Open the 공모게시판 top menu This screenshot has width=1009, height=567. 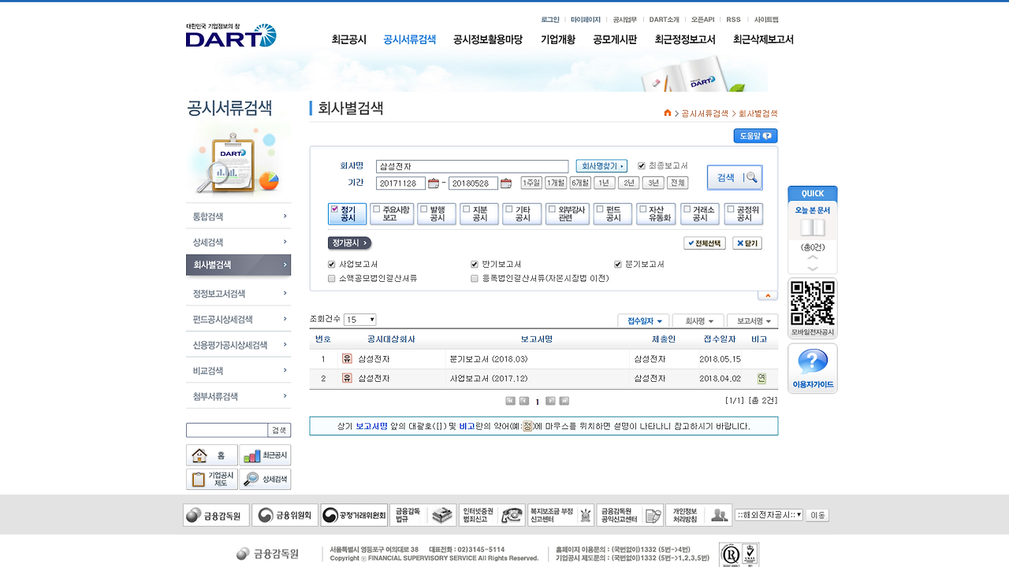point(615,39)
